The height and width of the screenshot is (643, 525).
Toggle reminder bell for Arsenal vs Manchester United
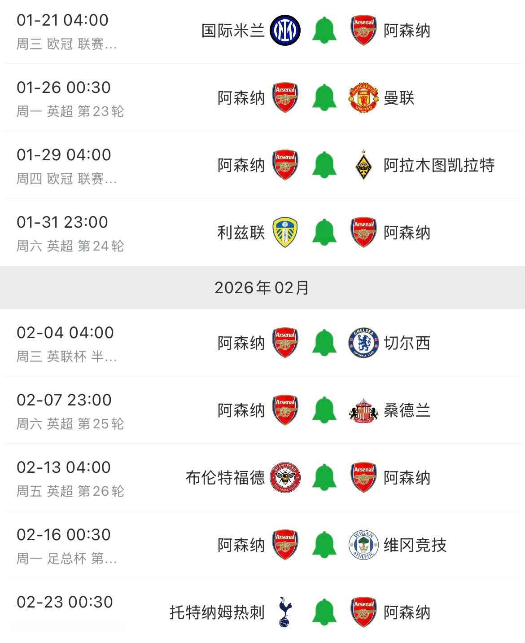click(x=324, y=97)
